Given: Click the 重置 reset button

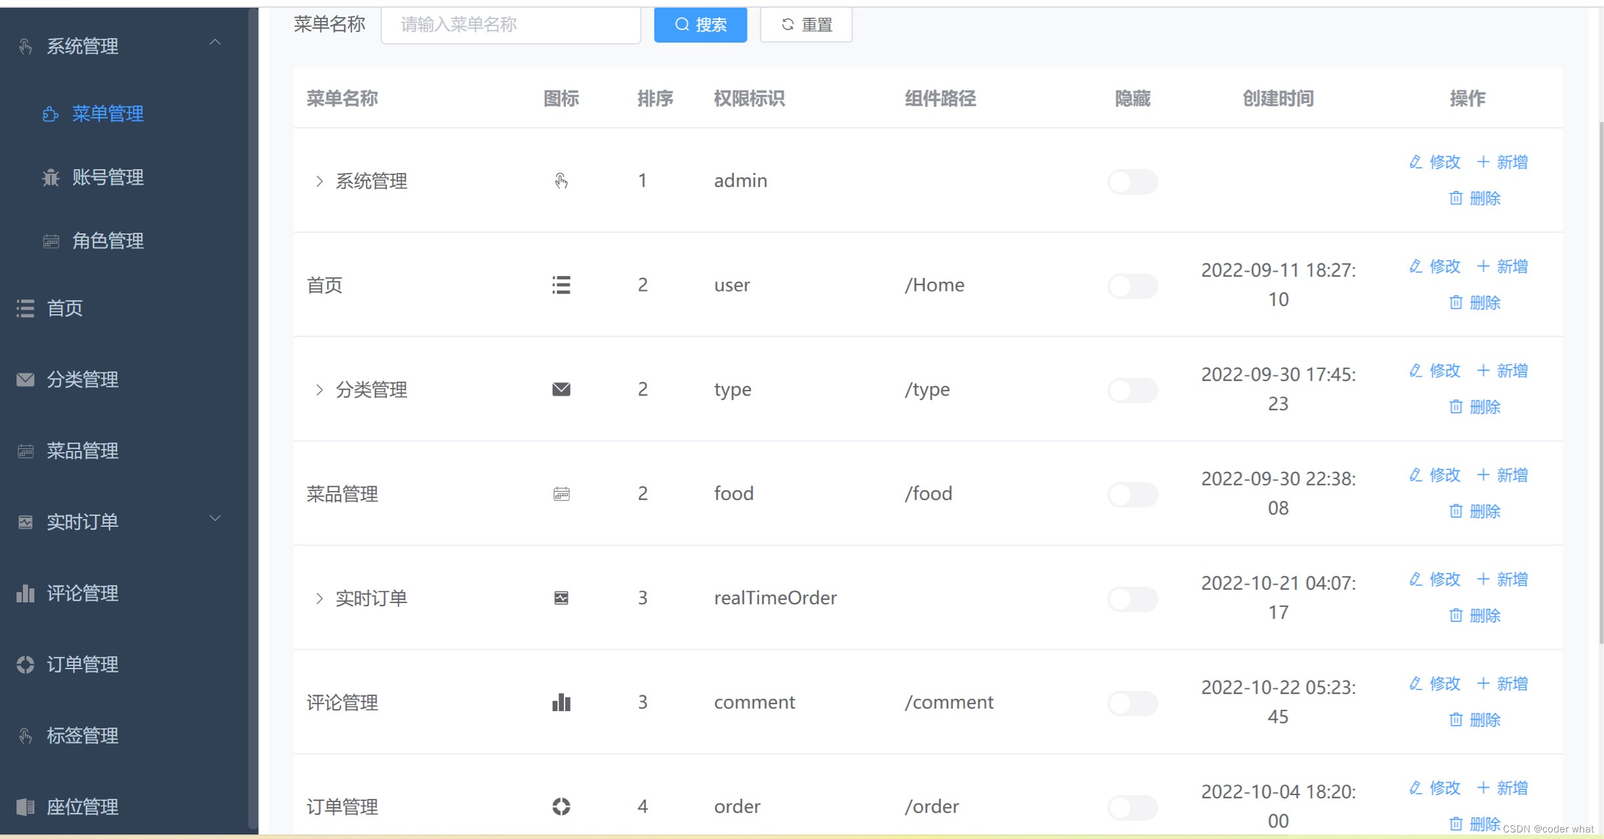Looking at the screenshot, I should [805, 25].
